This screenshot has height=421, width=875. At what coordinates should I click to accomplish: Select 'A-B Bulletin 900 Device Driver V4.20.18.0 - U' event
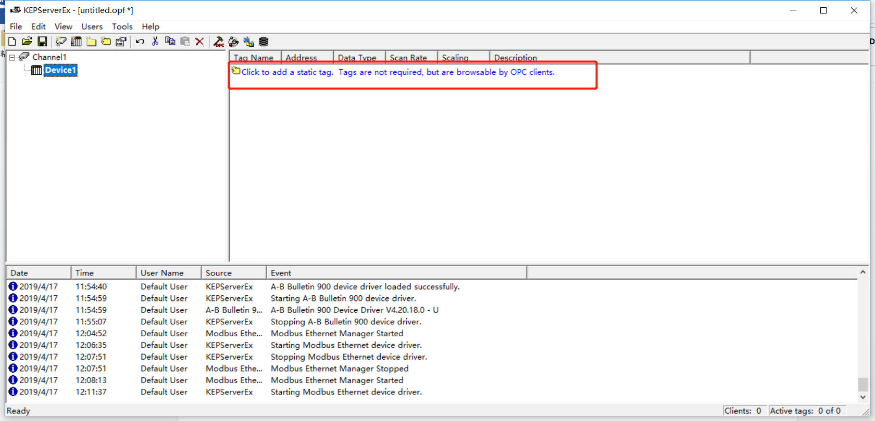355,310
